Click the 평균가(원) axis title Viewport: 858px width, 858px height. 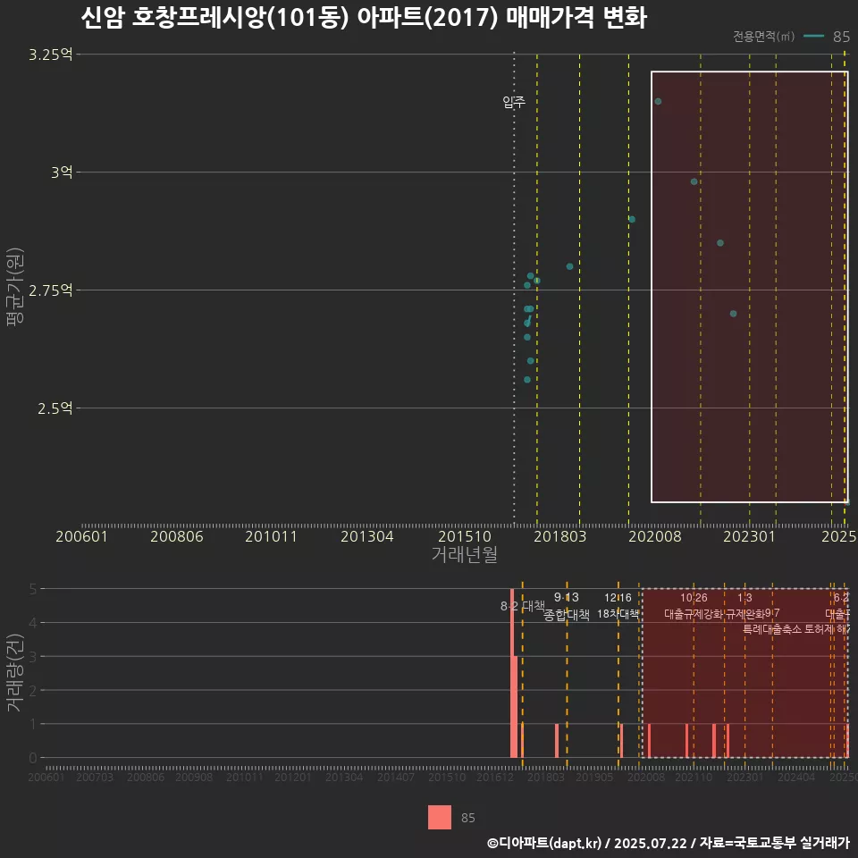(x=15, y=287)
